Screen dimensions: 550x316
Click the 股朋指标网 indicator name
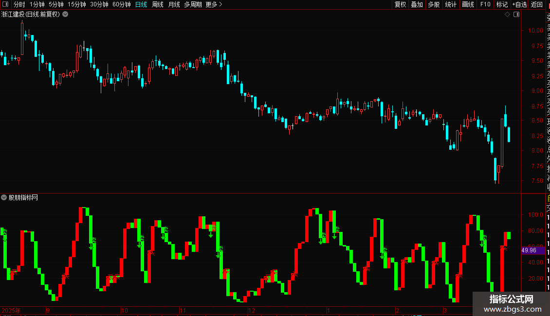point(23,197)
